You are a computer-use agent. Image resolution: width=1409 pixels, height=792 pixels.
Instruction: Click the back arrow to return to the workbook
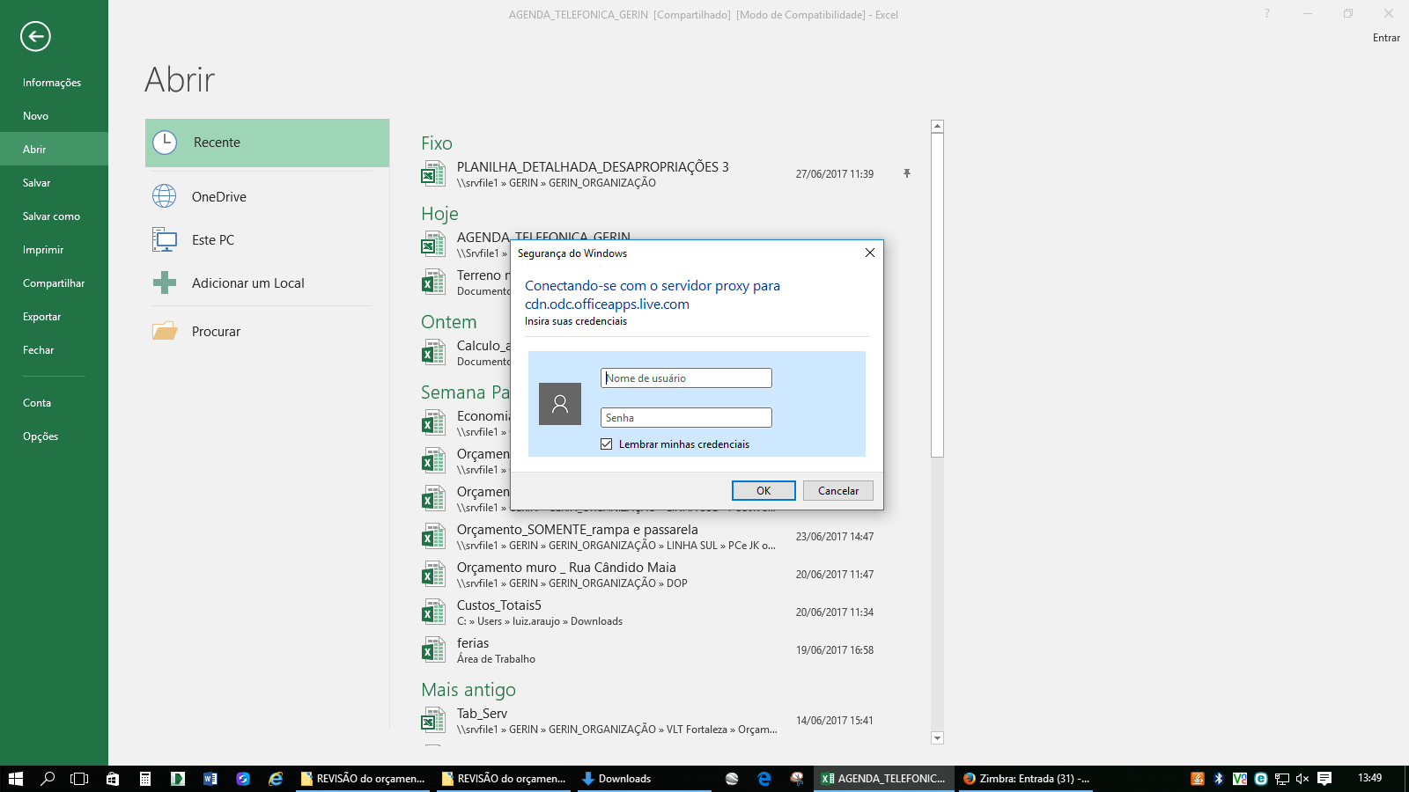pyautogui.click(x=35, y=36)
